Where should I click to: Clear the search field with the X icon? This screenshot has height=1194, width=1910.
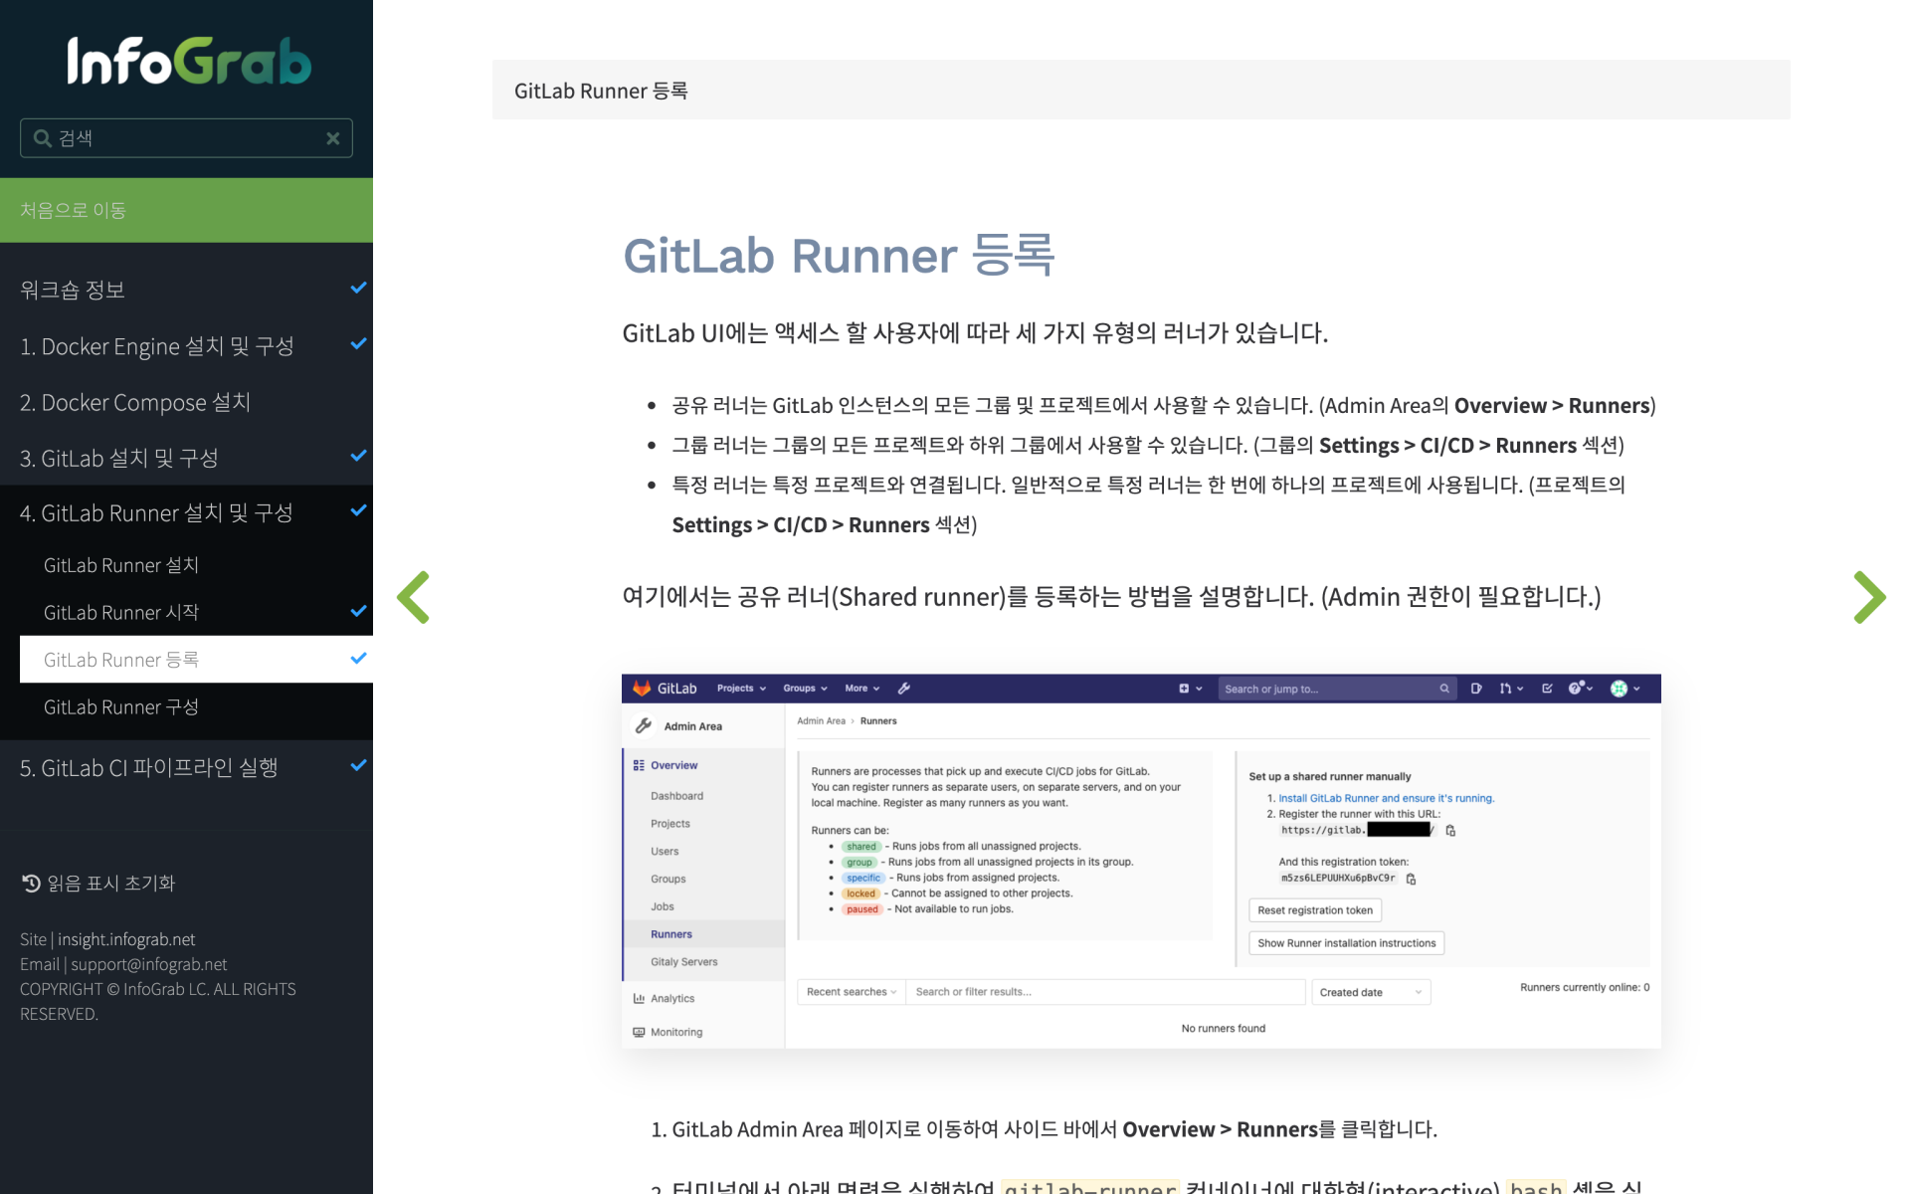[333, 138]
